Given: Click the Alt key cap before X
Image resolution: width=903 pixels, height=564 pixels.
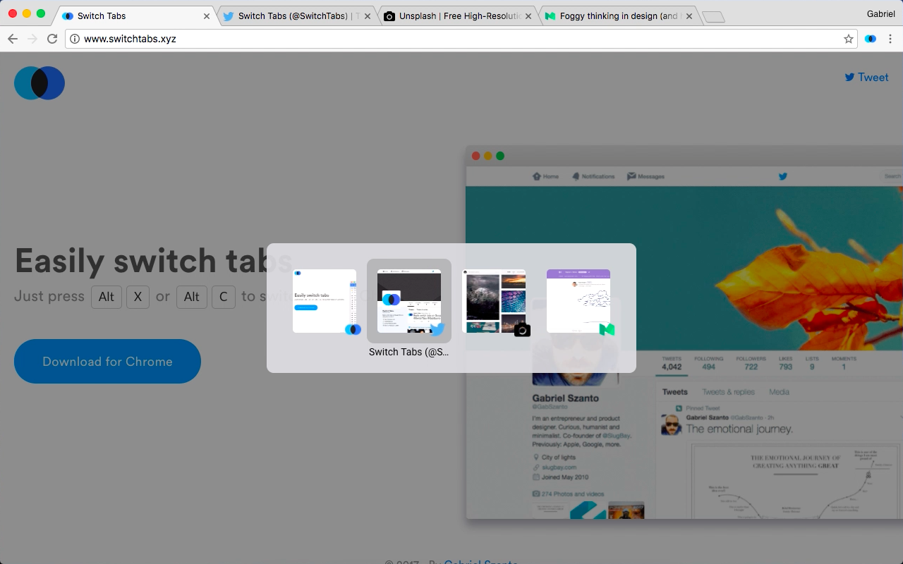Looking at the screenshot, I should (107, 297).
